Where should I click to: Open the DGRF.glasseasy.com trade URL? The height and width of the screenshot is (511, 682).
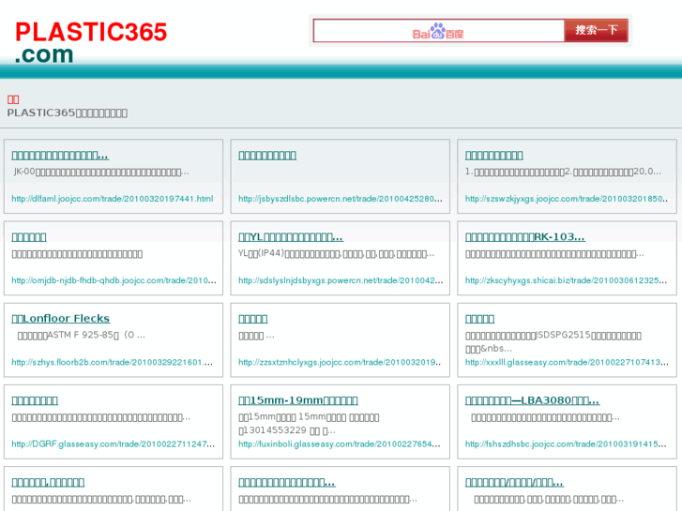tap(114, 444)
